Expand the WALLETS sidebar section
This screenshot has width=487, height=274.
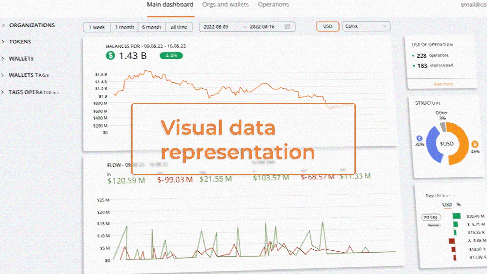21,58
